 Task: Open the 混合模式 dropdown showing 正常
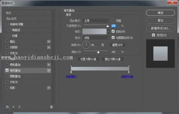click(96, 21)
